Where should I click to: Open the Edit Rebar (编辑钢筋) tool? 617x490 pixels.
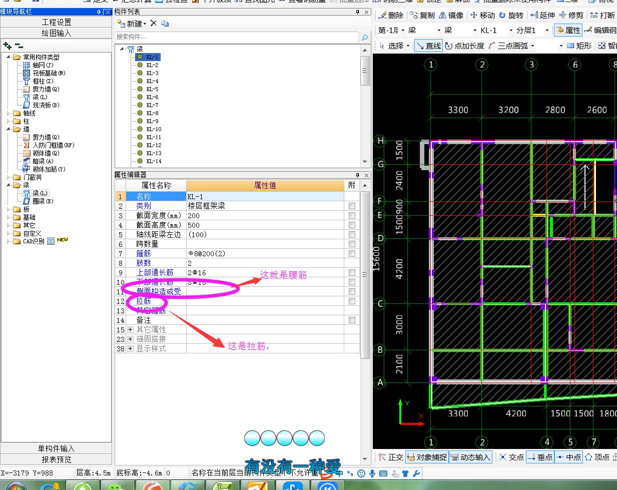pos(601,31)
